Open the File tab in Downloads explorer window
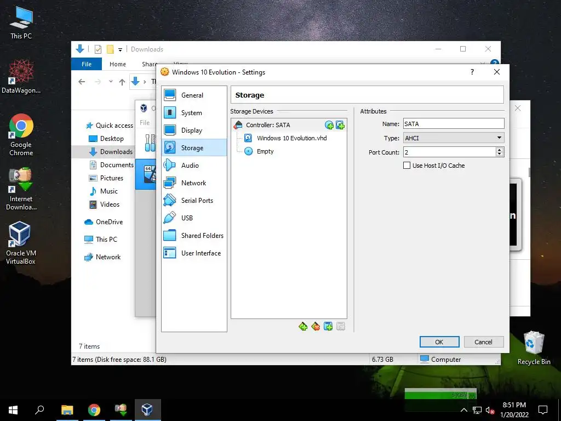Viewport: 561px width, 421px height. (x=87, y=64)
